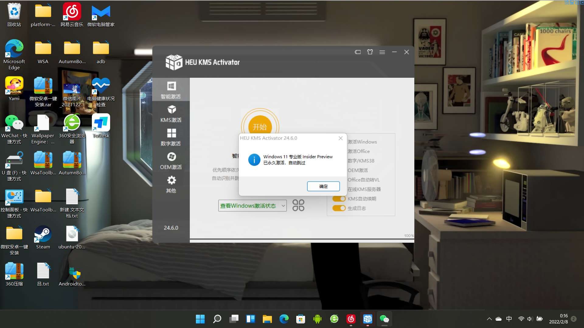Select the WSA folder on desktop
The image size is (584, 328).
coord(43,52)
